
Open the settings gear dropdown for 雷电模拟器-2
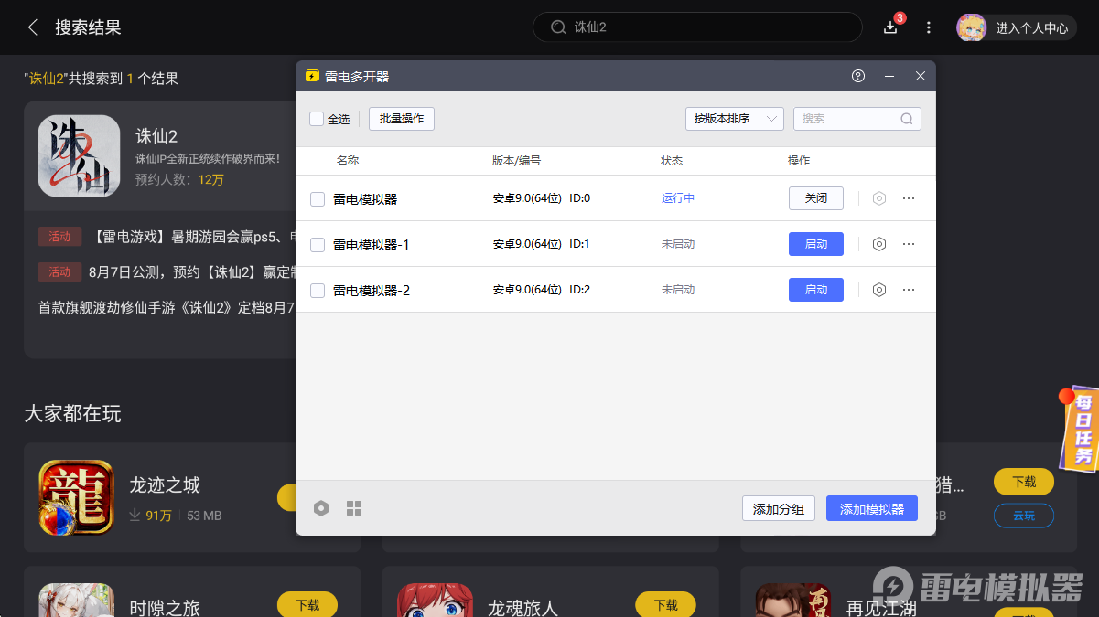pos(879,290)
